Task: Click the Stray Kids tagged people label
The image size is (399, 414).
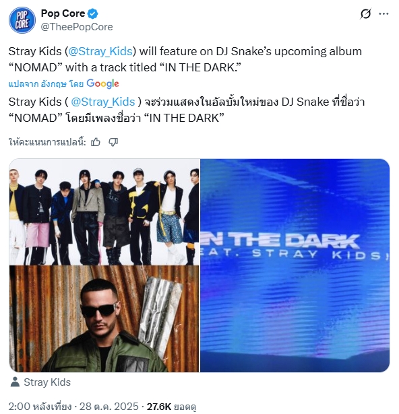Action: (47, 382)
